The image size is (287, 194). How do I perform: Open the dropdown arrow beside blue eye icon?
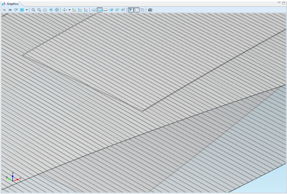click(27, 10)
